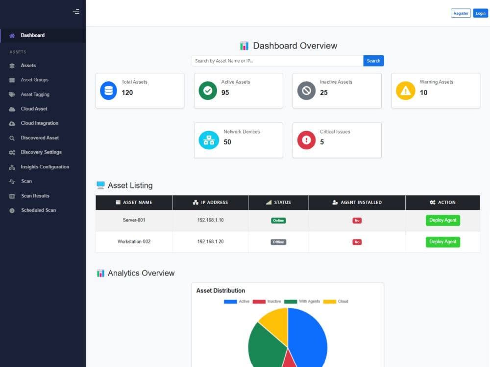Click the Register button
490x367 pixels.
[x=461, y=13]
